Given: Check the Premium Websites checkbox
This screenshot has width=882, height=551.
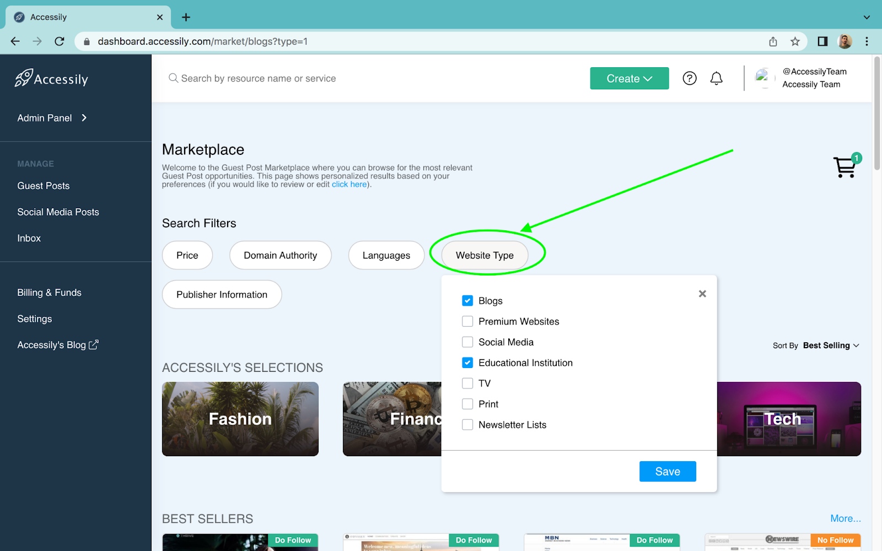Looking at the screenshot, I should pos(467,321).
